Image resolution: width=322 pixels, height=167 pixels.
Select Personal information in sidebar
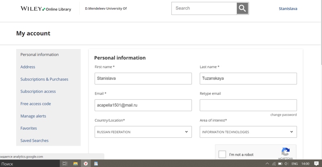(39, 55)
